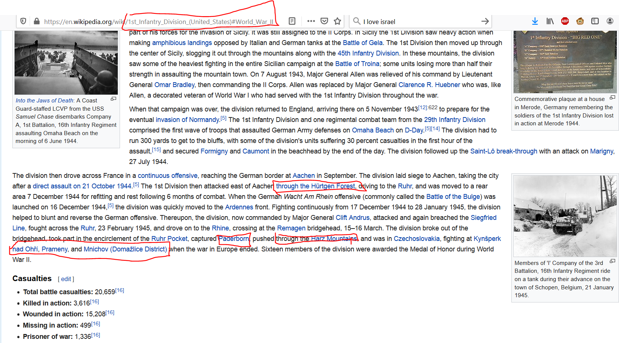Open the 'Ruhr Pocket' link
This screenshot has width=619, height=343.
click(x=169, y=239)
